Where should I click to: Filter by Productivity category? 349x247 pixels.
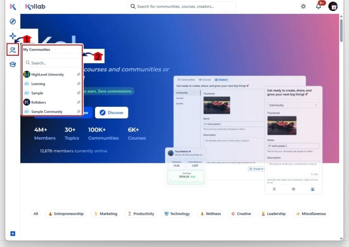coord(141,214)
